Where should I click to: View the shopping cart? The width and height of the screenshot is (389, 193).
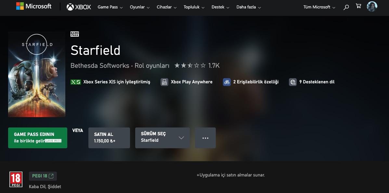point(358,6)
